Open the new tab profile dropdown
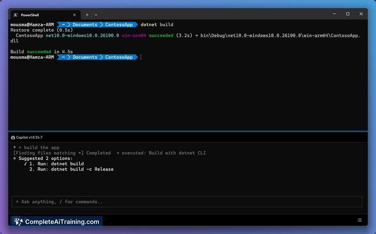The height and width of the screenshot is (234, 376). [x=96, y=15]
